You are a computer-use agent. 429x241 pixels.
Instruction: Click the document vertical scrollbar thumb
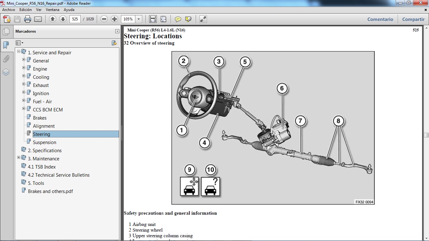pyautogui.click(x=426, y=135)
